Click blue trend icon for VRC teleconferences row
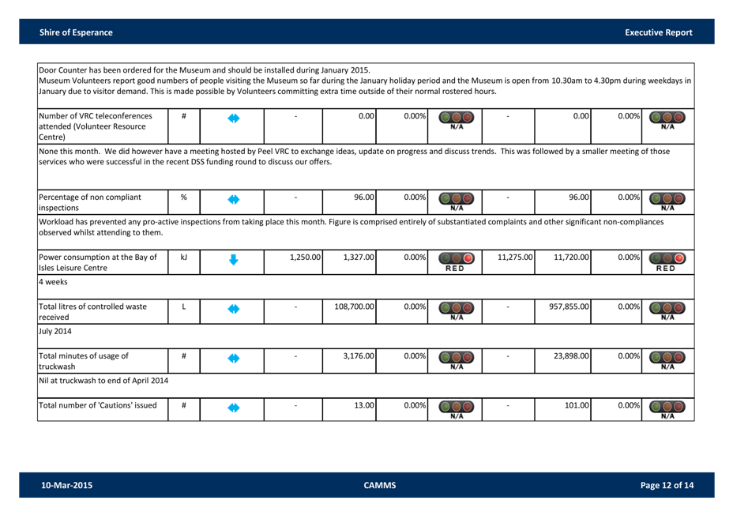Viewport: 733px width, 519px height. click(x=233, y=118)
